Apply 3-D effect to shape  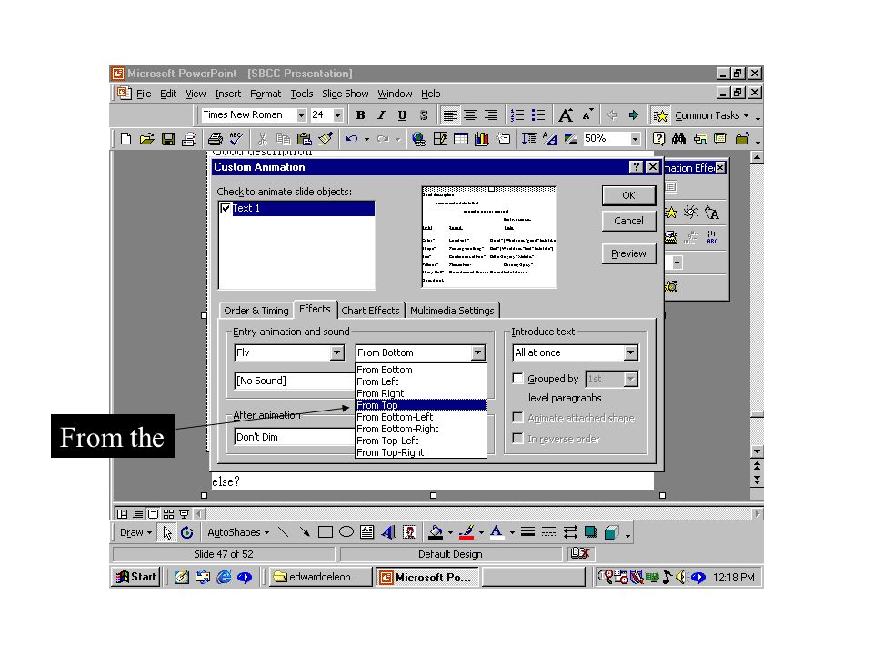611,532
